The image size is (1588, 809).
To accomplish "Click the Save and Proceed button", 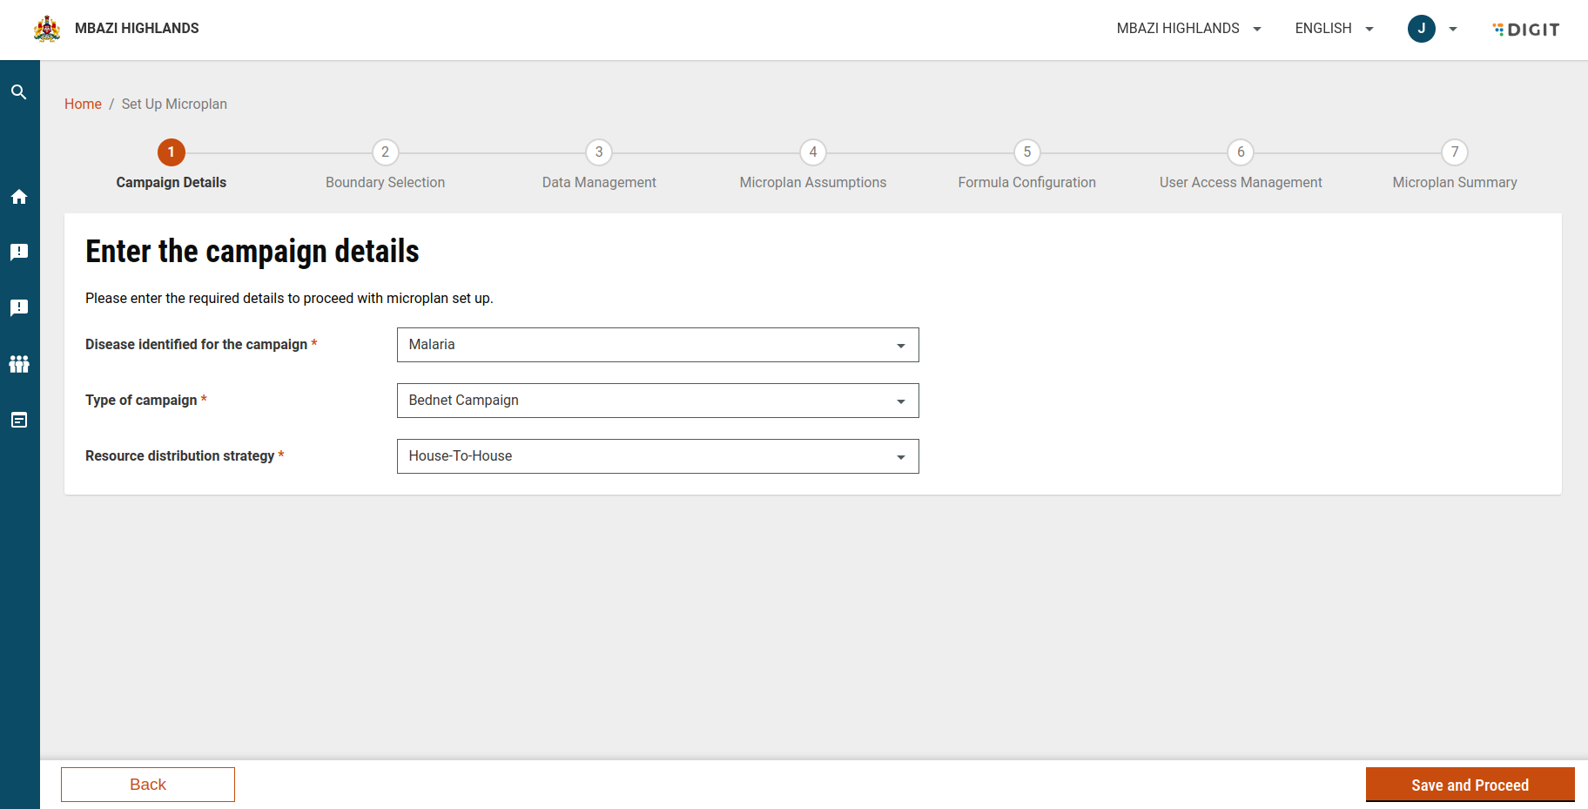I will (1470, 785).
